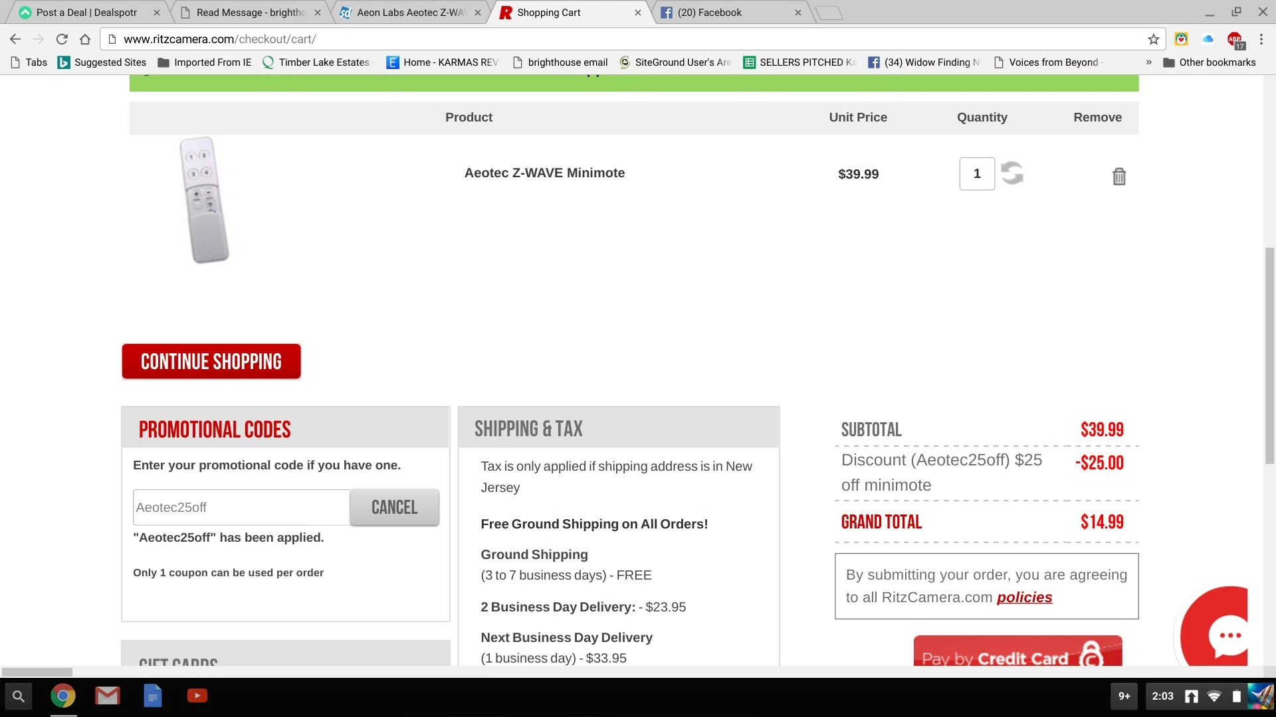Screen dimensions: 1276x717
Task: Open the SELLERS PITCHED bookmark
Action: coord(799,62)
